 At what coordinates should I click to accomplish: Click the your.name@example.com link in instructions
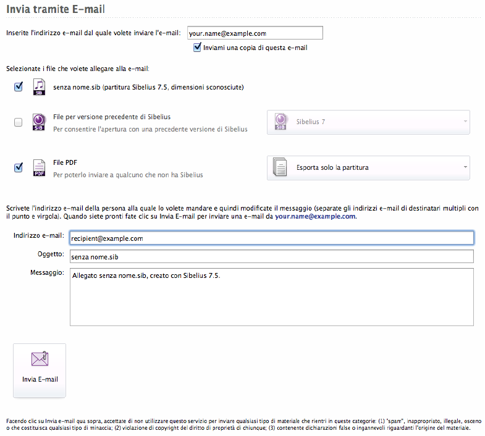(315, 217)
